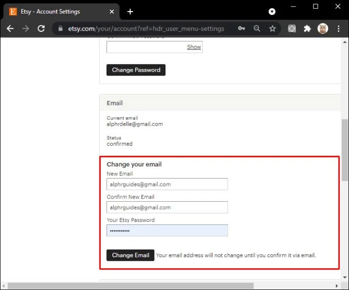Click the vertical scrollbar thumb
This screenshot has height=290, width=349.
(345, 150)
